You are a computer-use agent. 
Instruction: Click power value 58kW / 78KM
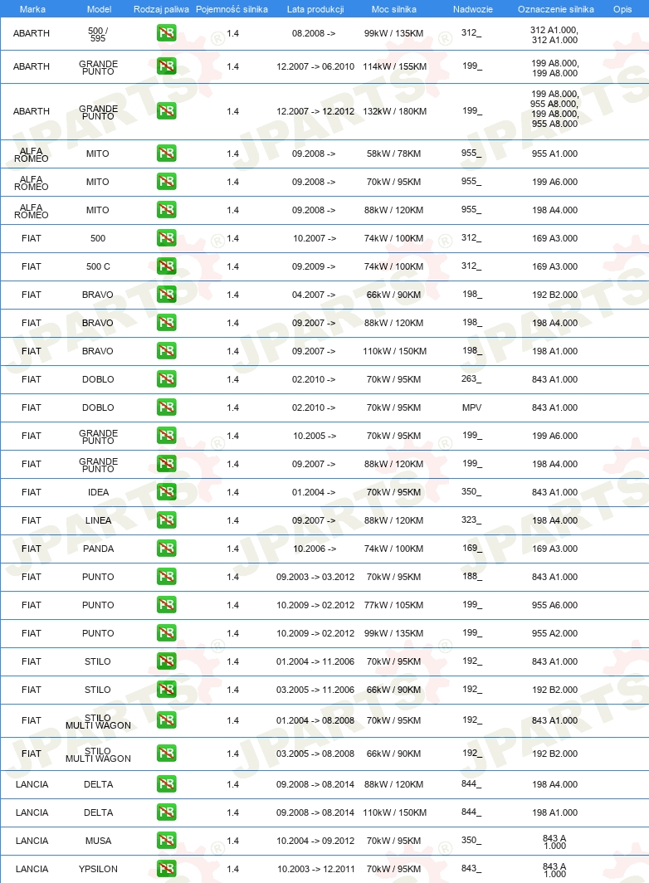pyautogui.click(x=393, y=154)
